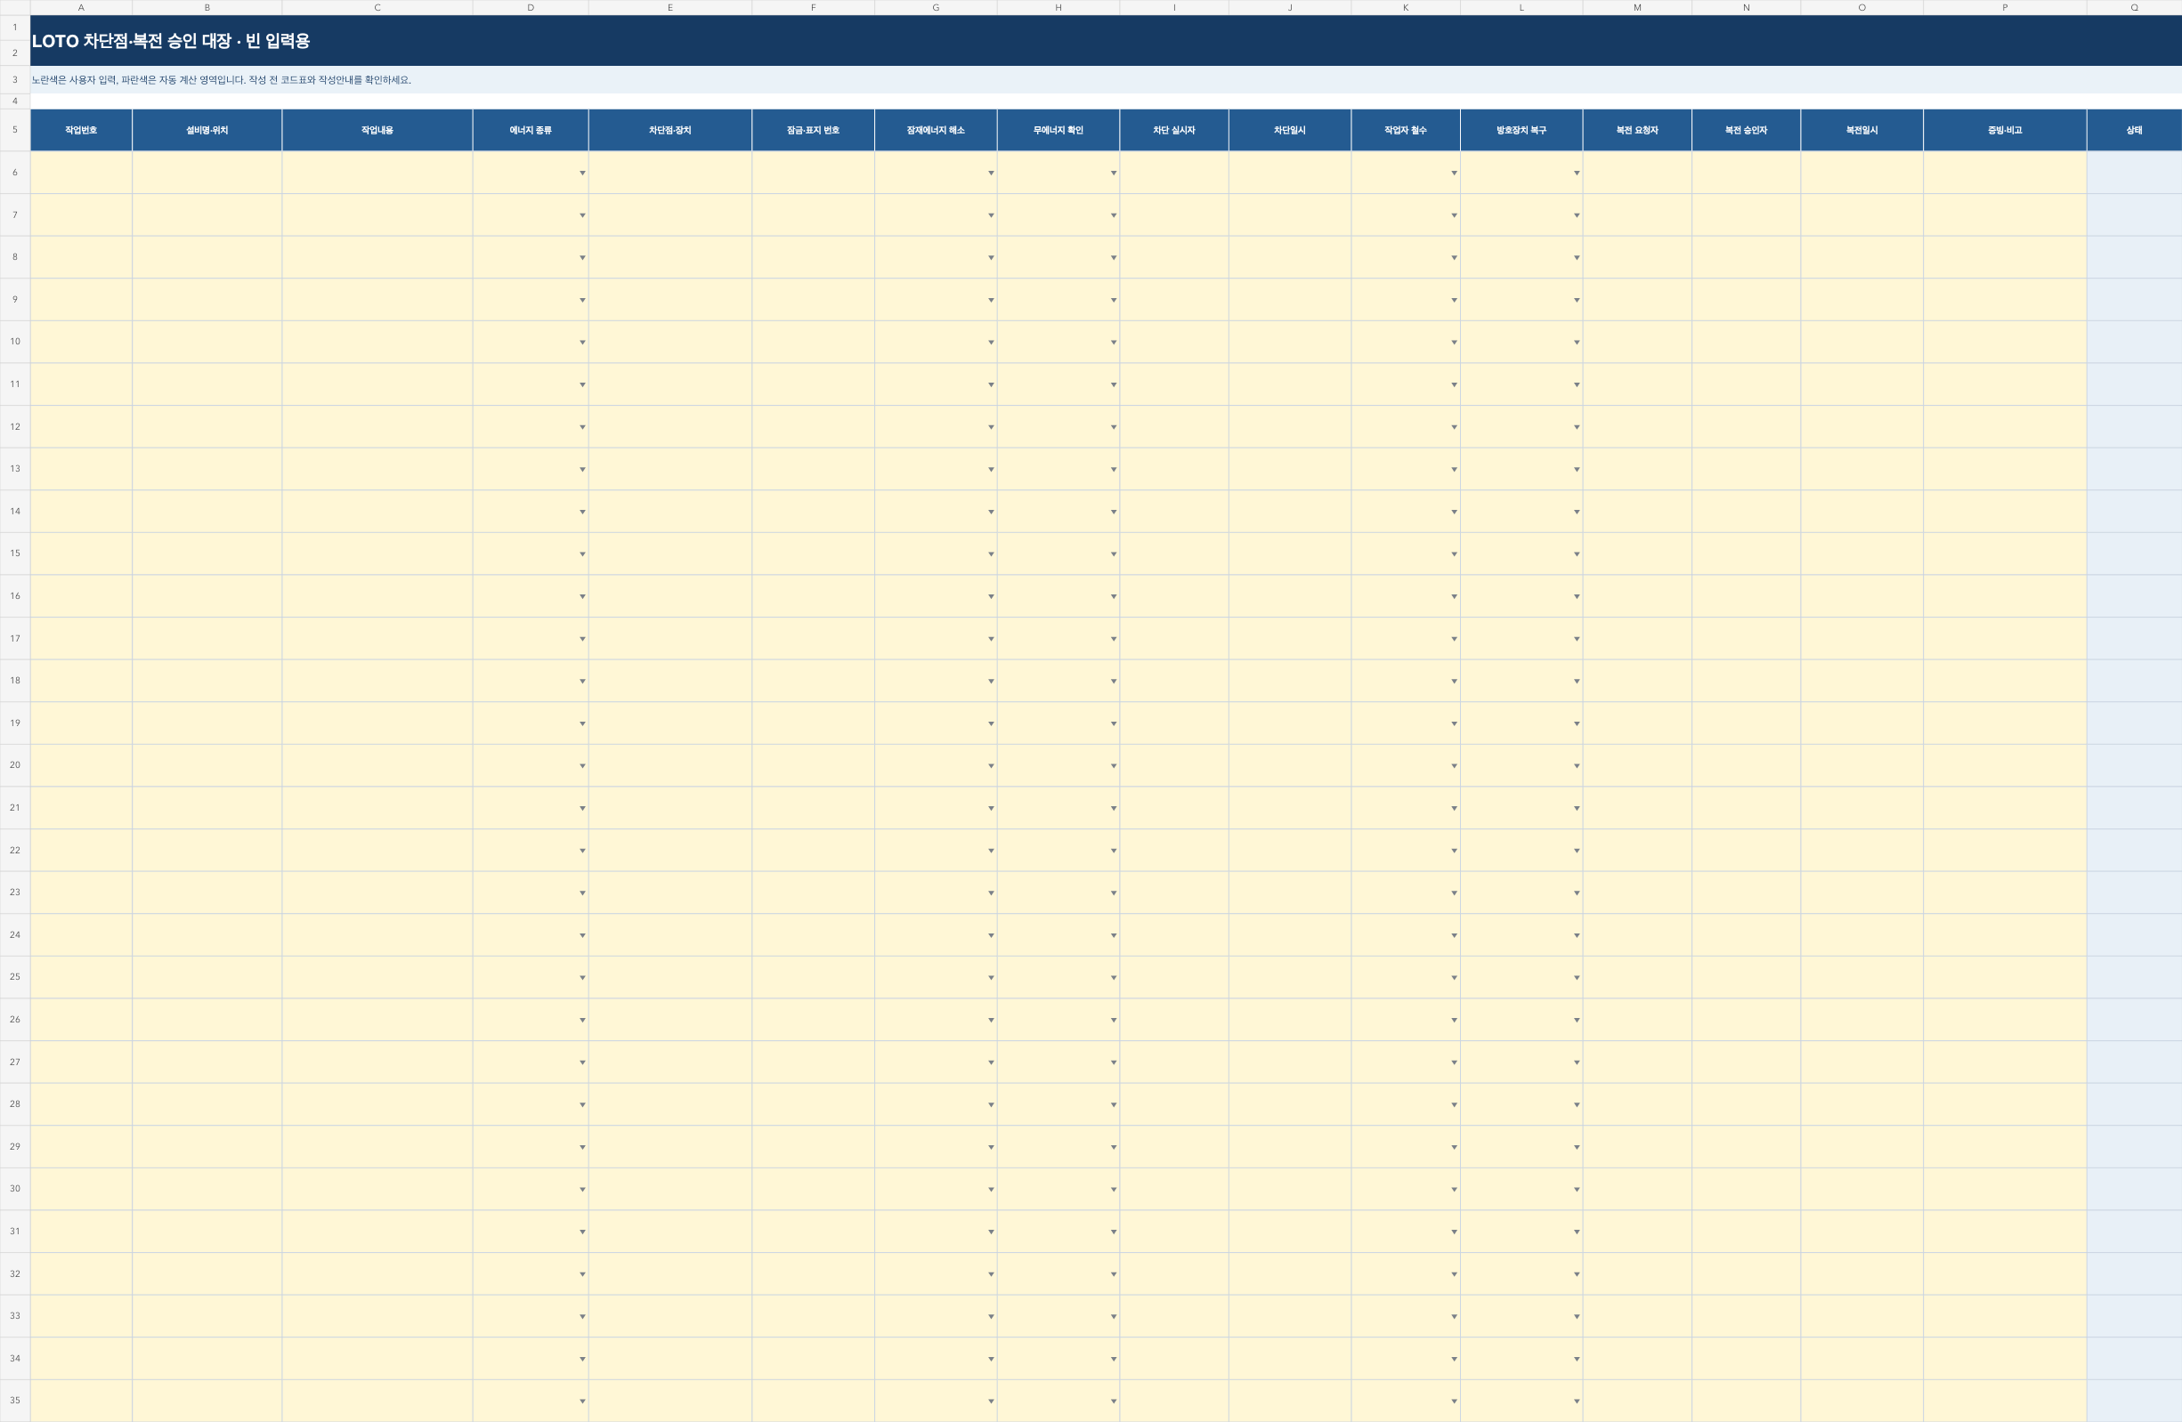The height and width of the screenshot is (1422, 2182).
Task: Click the 작업번호 header cell
Action: pos(82,130)
